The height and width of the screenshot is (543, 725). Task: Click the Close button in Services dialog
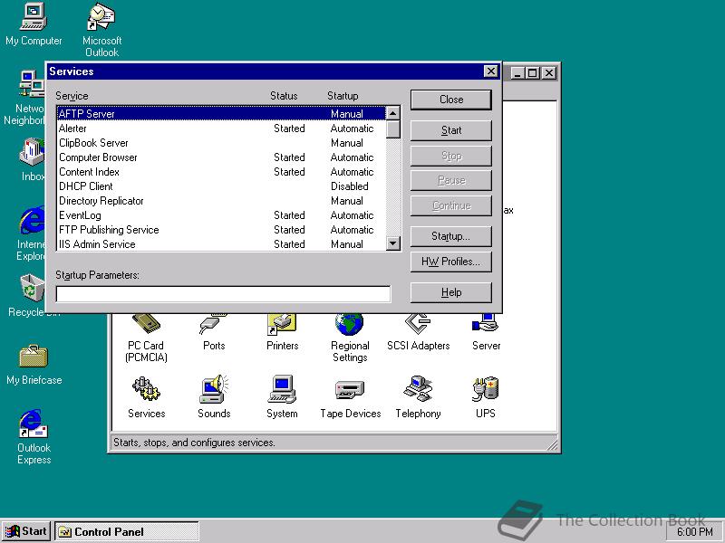[x=450, y=100]
